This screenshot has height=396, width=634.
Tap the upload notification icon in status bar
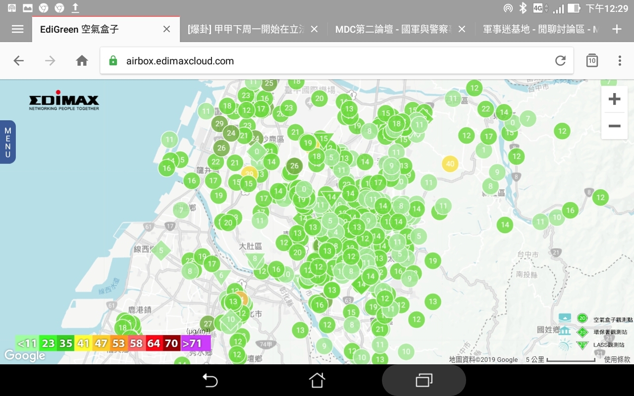75,8
